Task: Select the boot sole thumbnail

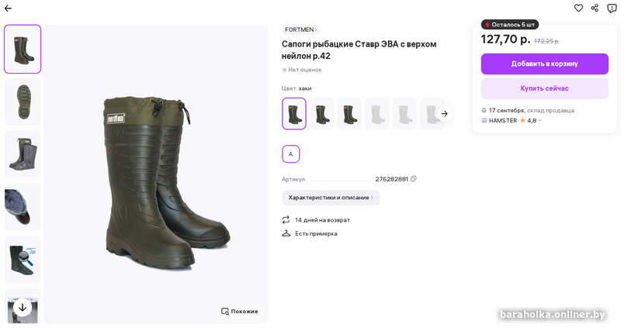Action: [x=23, y=102]
